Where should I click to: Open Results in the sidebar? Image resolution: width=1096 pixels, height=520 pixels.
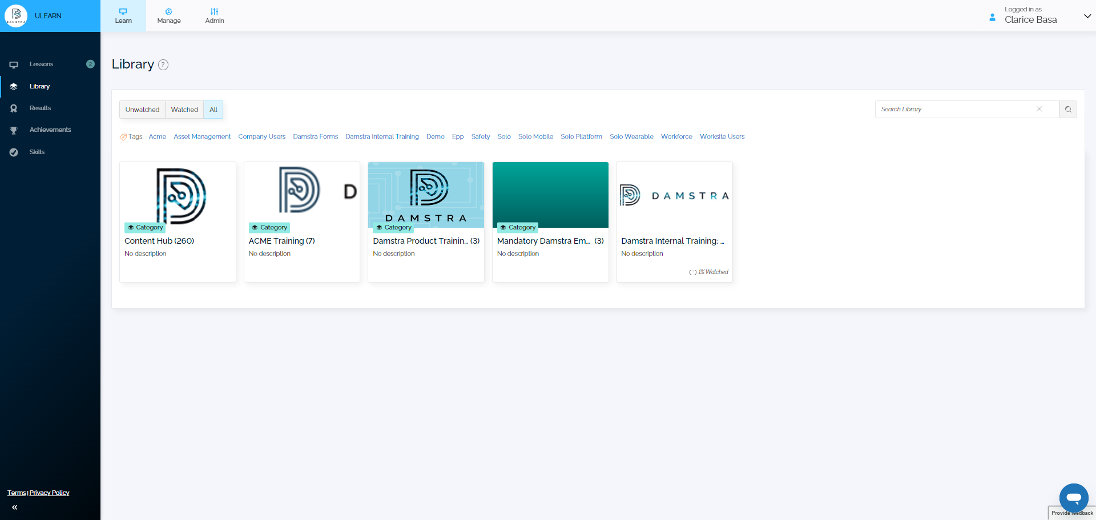tap(40, 108)
